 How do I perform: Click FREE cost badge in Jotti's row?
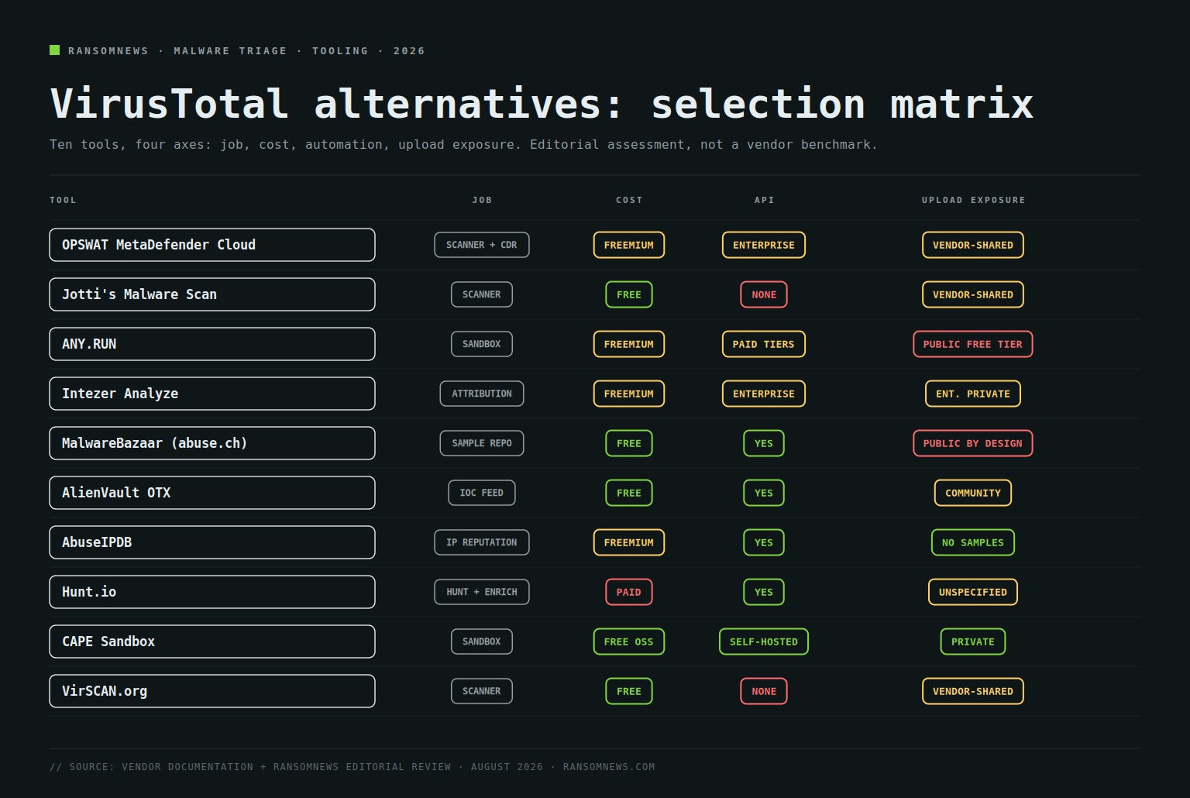click(629, 294)
